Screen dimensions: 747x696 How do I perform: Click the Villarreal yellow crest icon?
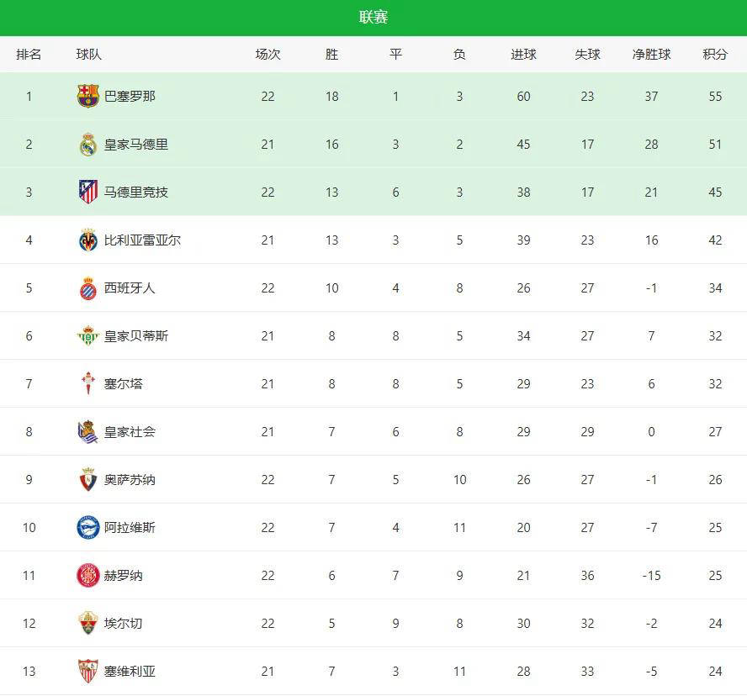[x=87, y=240]
